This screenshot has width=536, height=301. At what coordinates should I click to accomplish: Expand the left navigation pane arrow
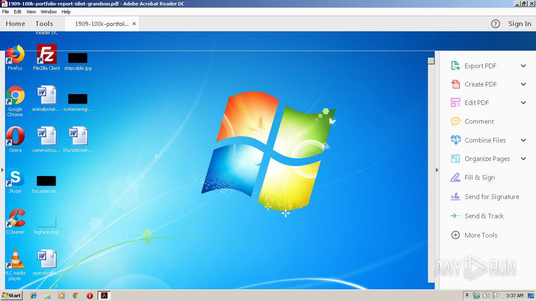[2, 170]
